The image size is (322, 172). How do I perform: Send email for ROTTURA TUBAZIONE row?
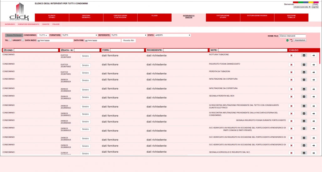(x=304, y=55)
